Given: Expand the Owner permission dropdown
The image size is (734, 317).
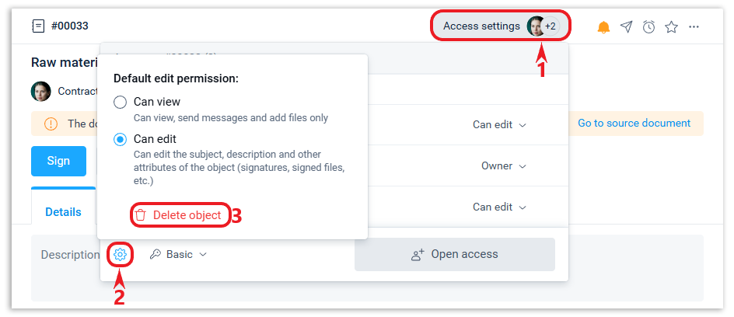Looking at the screenshot, I should [x=504, y=165].
